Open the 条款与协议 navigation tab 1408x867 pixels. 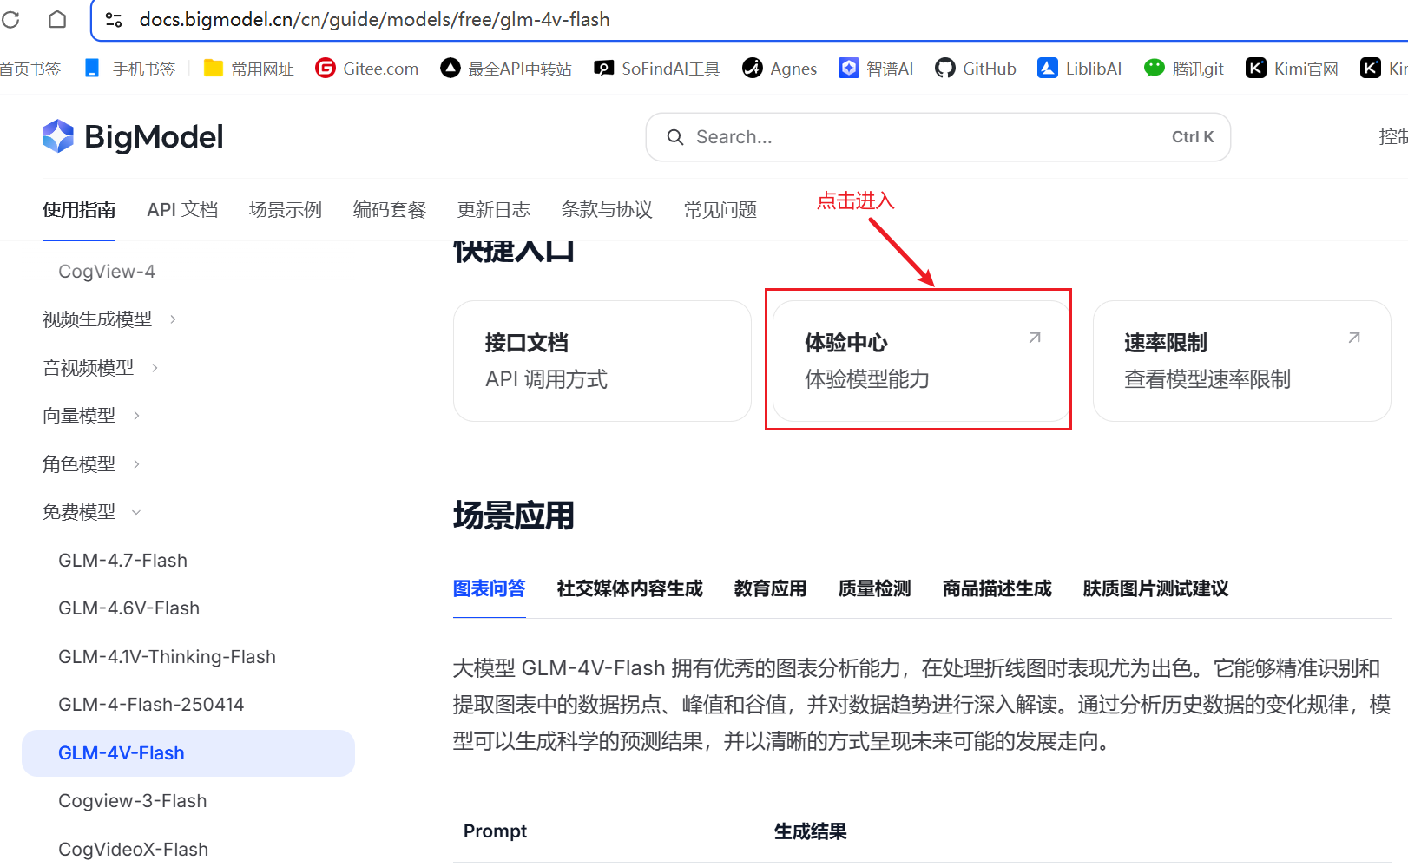(607, 210)
